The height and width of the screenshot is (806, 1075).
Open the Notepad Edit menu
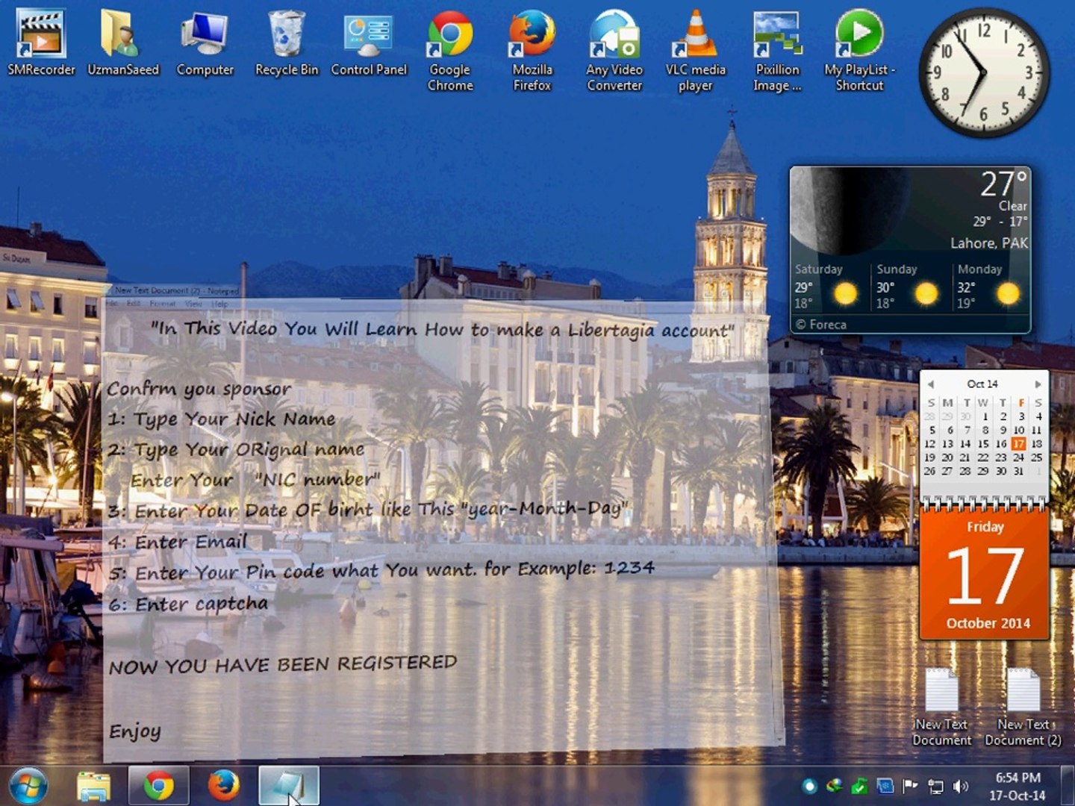(133, 304)
